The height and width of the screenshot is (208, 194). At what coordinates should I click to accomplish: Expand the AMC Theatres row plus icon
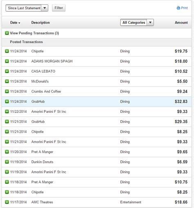click(7, 202)
